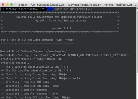
Task: Click the -DENABLE_WALLPAPERS=1 flag
Action: click(82, 55)
